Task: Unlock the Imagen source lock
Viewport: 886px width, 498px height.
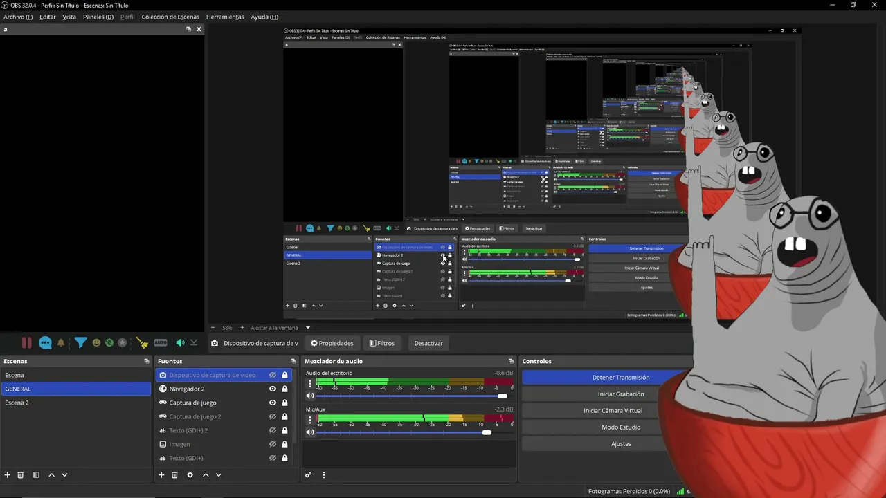Action: tap(284, 444)
